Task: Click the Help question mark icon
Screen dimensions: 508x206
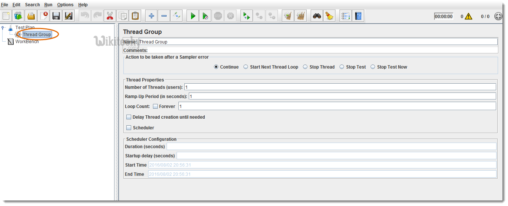Action: (358, 16)
